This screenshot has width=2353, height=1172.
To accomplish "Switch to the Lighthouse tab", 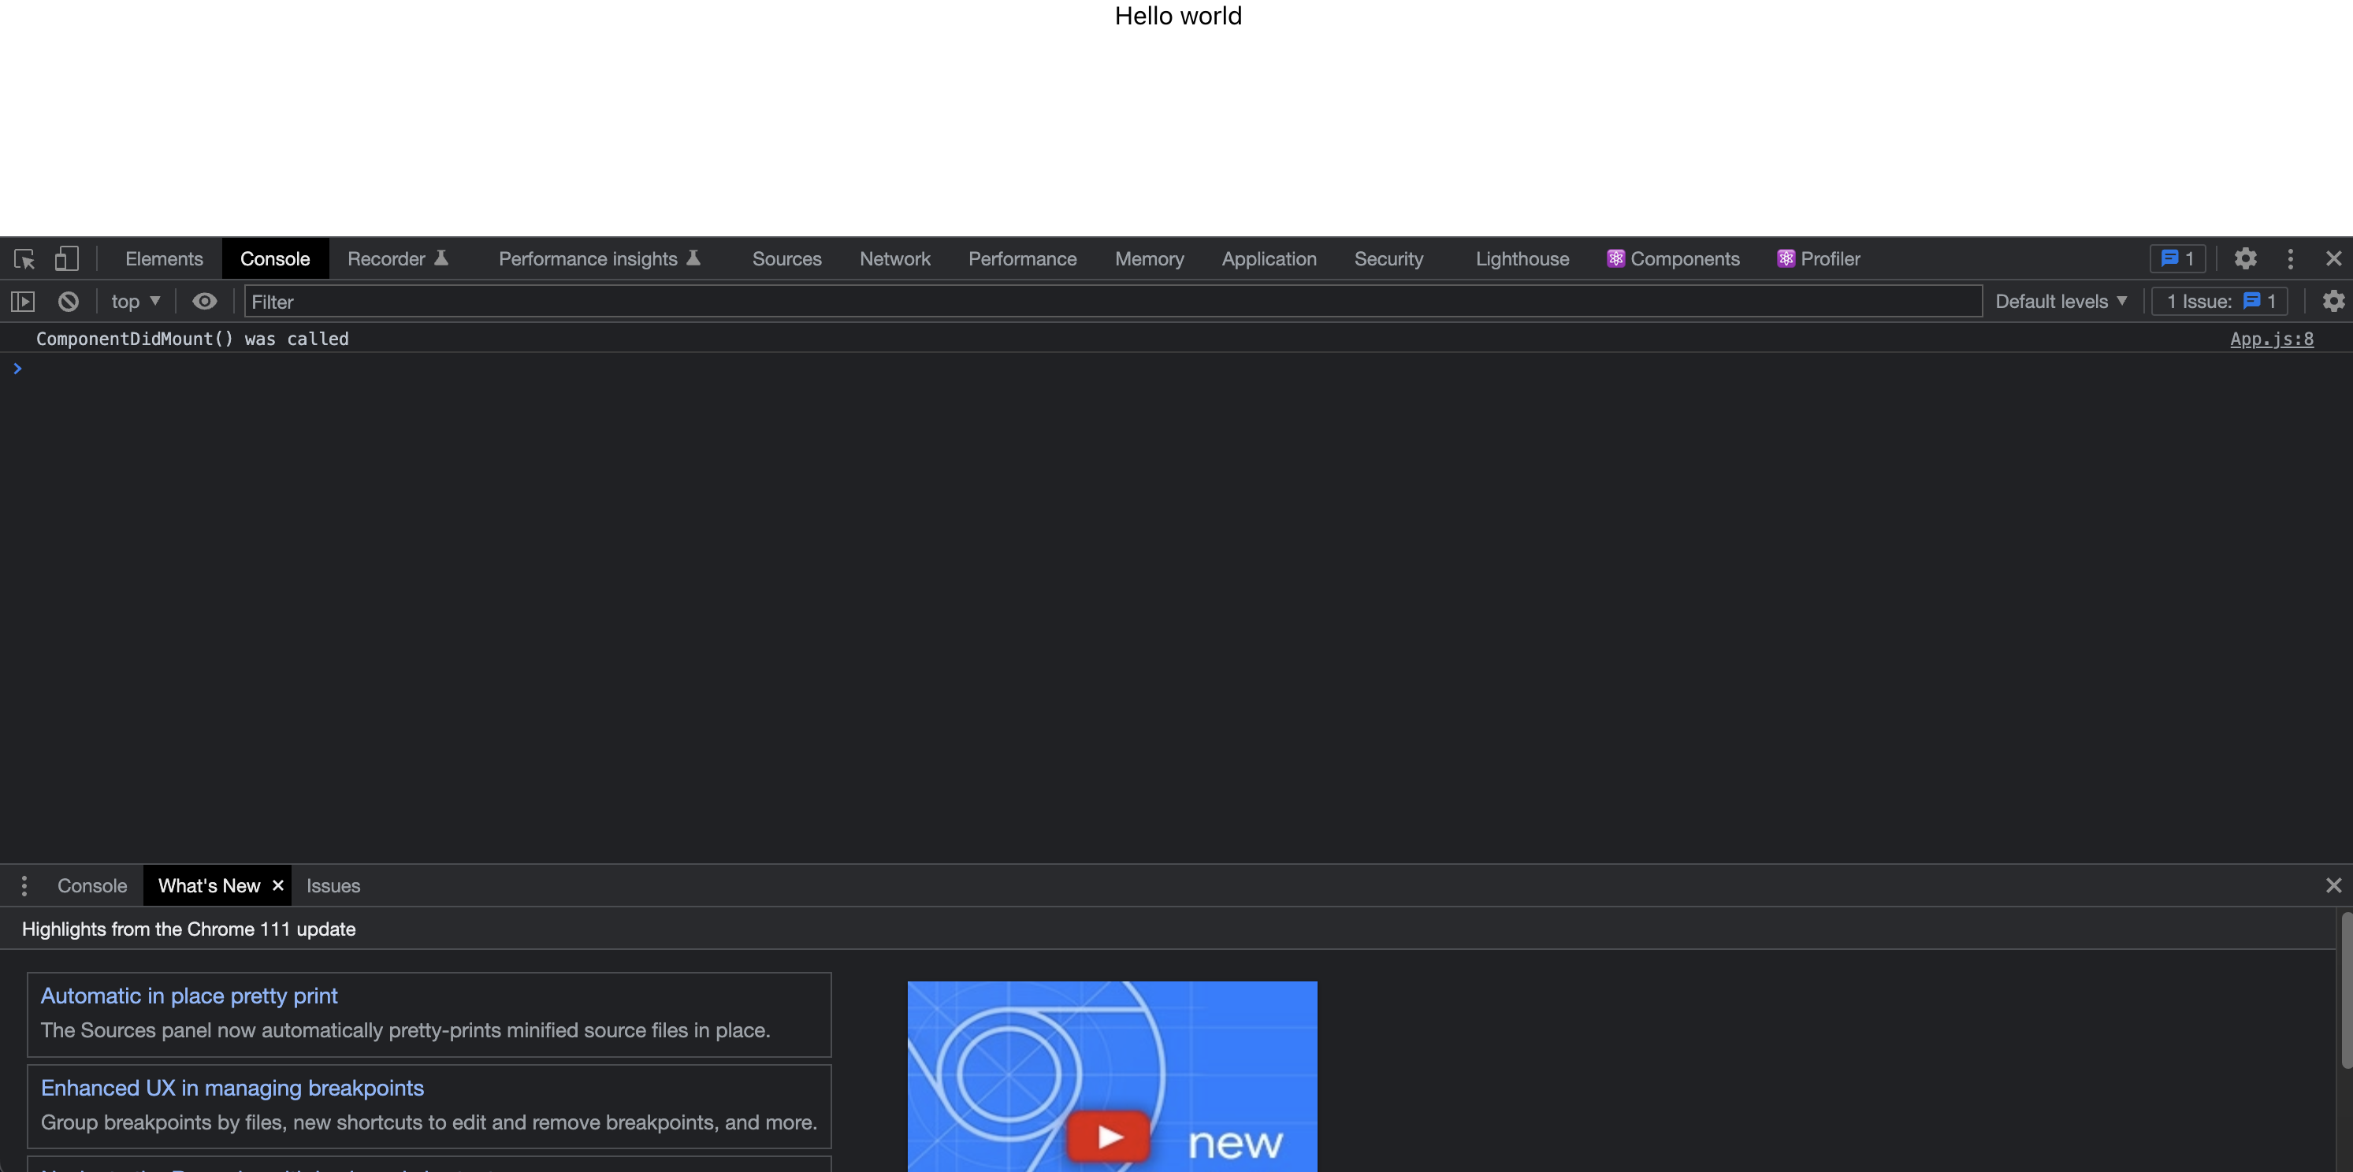I will click(x=1522, y=259).
